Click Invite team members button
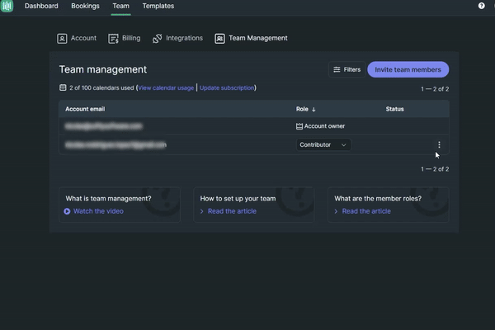The height and width of the screenshot is (330, 495). point(408,69)
